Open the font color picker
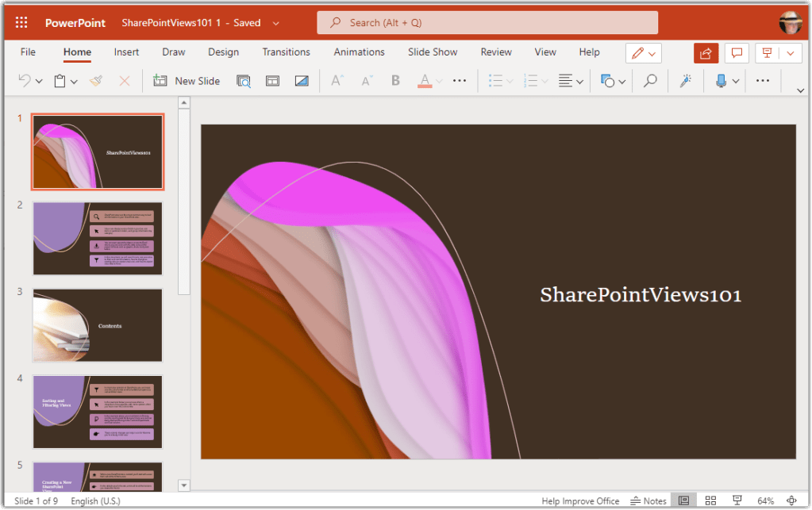Screen dimensions: 812x510 pos(425,81)
